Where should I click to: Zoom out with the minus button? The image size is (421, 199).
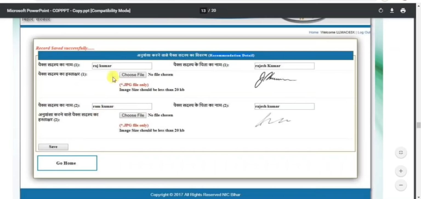tap(401, 185)
